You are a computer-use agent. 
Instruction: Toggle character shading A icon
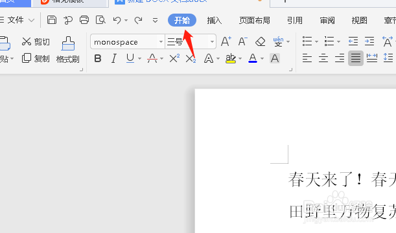click(275, 58)
